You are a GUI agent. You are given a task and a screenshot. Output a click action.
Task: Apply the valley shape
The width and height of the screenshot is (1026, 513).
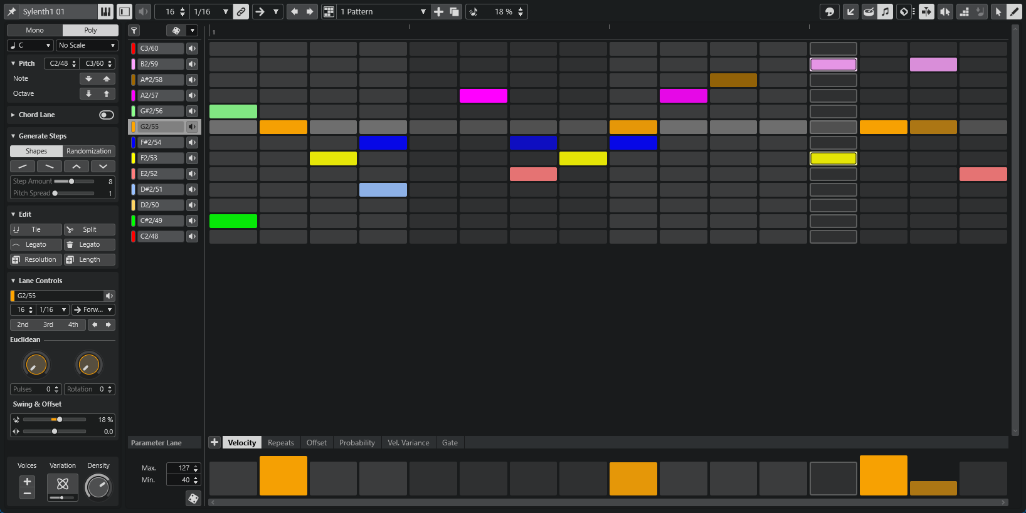[103, 166]
